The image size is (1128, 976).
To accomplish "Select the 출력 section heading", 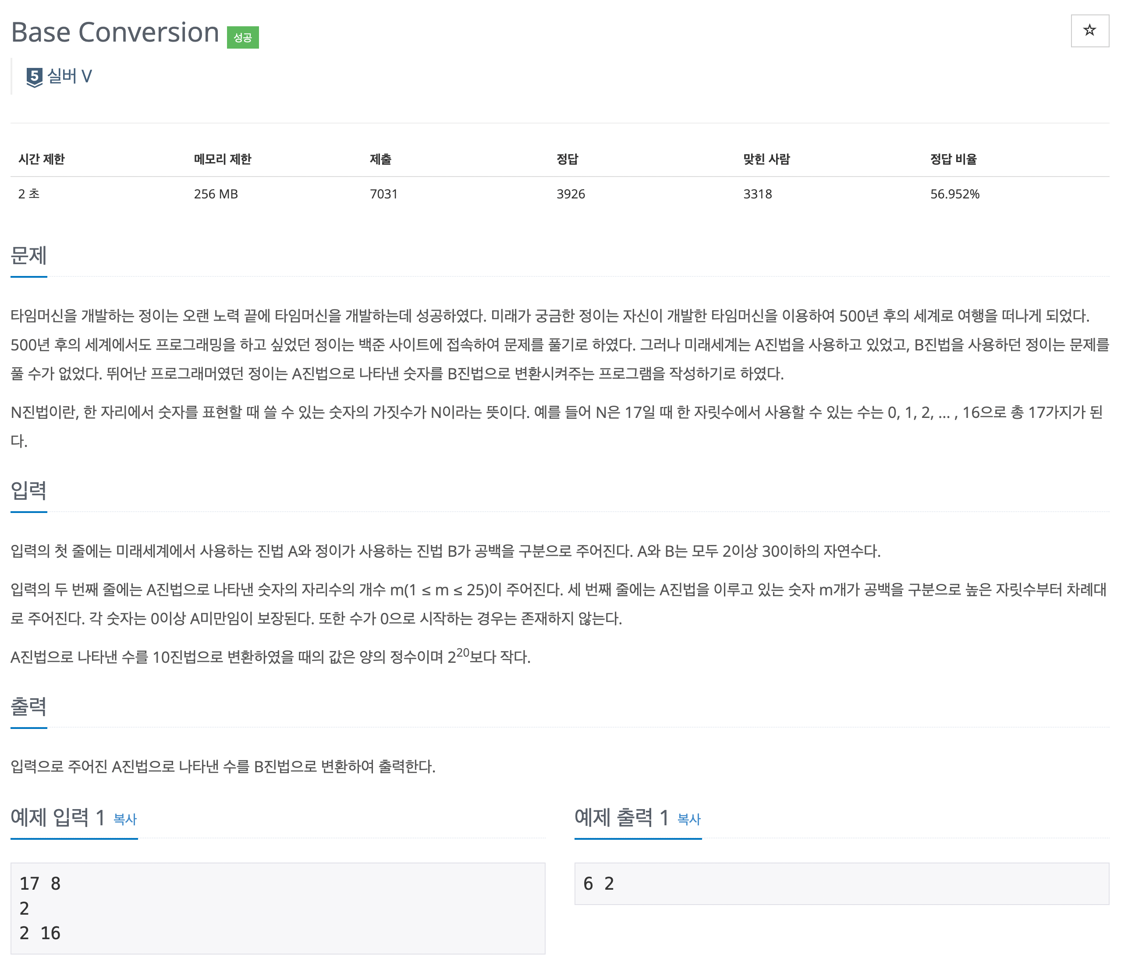I will click(29, 707).
